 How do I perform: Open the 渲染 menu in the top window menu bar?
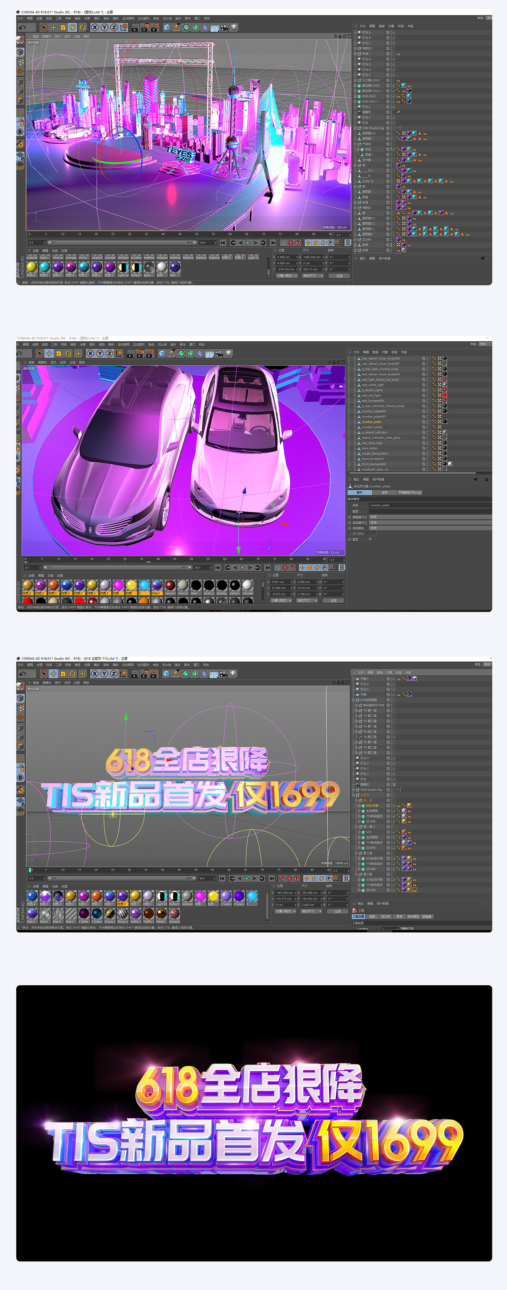tap(106, 19)
